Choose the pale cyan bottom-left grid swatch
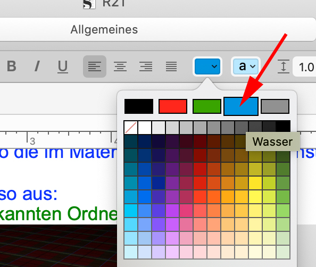The height and width of the screenshot is (267, 316). [131, 252]
